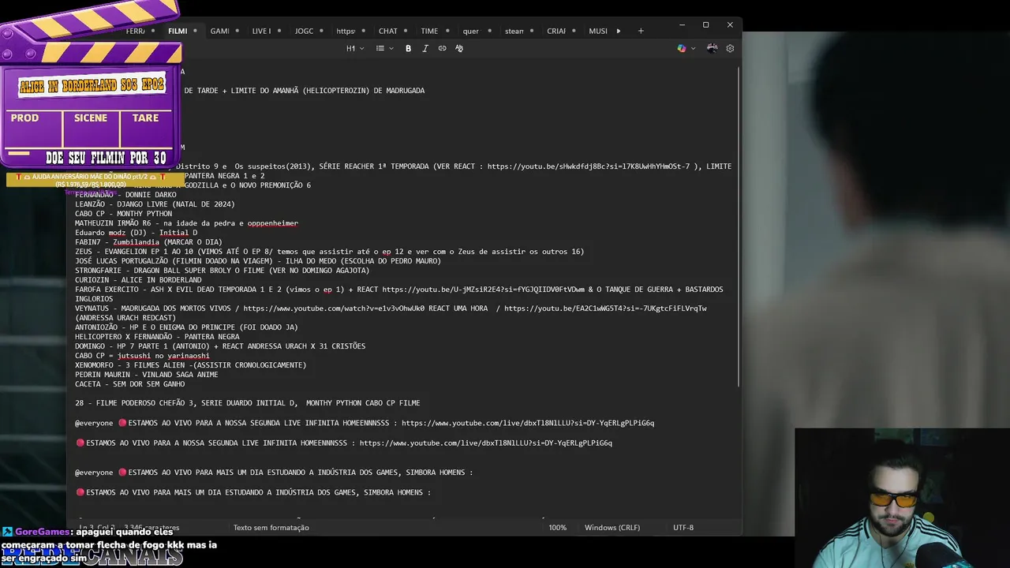This screenshot has width=1010, height=568.
Task: Clear formatting with the toolbar icon
Action: tap(459, 48)
